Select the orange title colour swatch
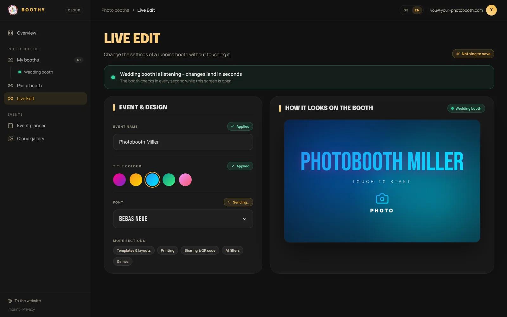The width and height of the screenshot is (507, 317). 136,180
